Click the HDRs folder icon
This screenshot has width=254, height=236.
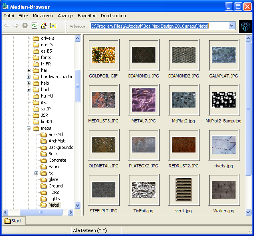click(x=44, y=192)
